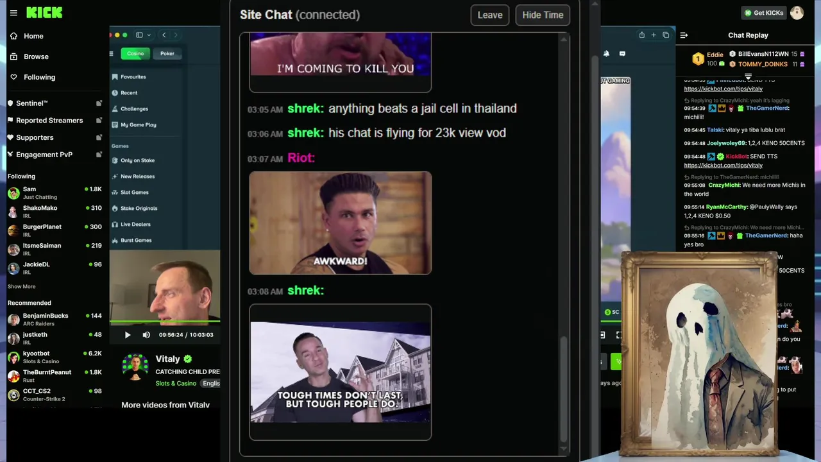The image size is (821, 462).
Task: Open Vitaly channel name link
Action: [167, 359]
